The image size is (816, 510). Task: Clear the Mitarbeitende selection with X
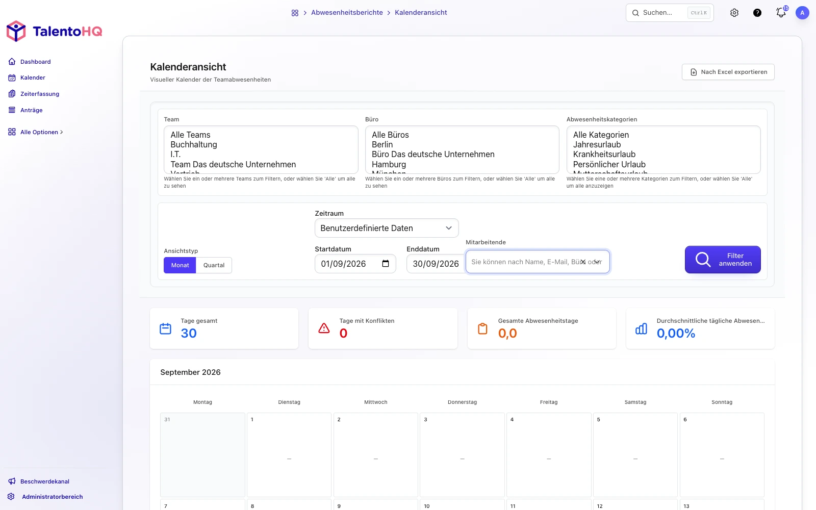[583, 262]
